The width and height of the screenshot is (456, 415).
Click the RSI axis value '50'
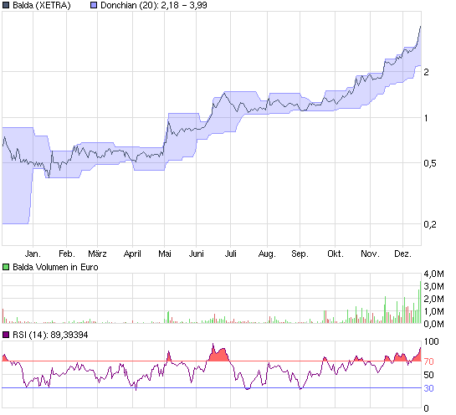(x=428, y=375)
